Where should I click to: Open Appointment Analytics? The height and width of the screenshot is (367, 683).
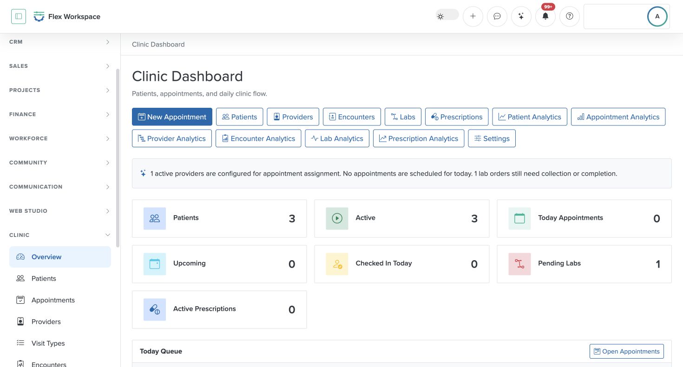(x=618, y=117)
